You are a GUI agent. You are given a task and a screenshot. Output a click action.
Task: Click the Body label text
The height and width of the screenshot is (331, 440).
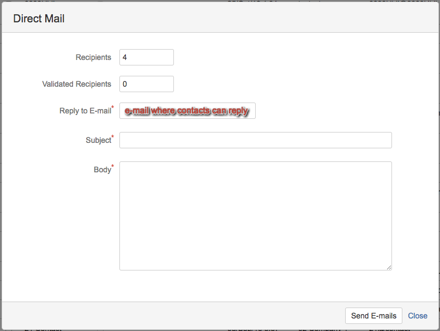coord(102,170)
